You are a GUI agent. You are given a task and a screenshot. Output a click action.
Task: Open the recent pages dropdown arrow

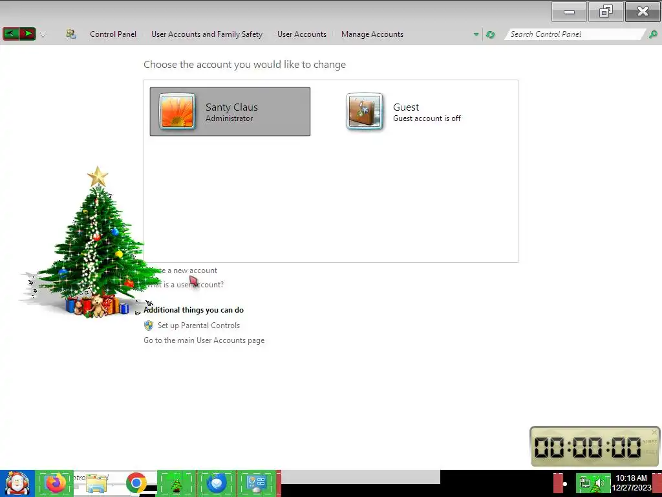click(43, 35)
